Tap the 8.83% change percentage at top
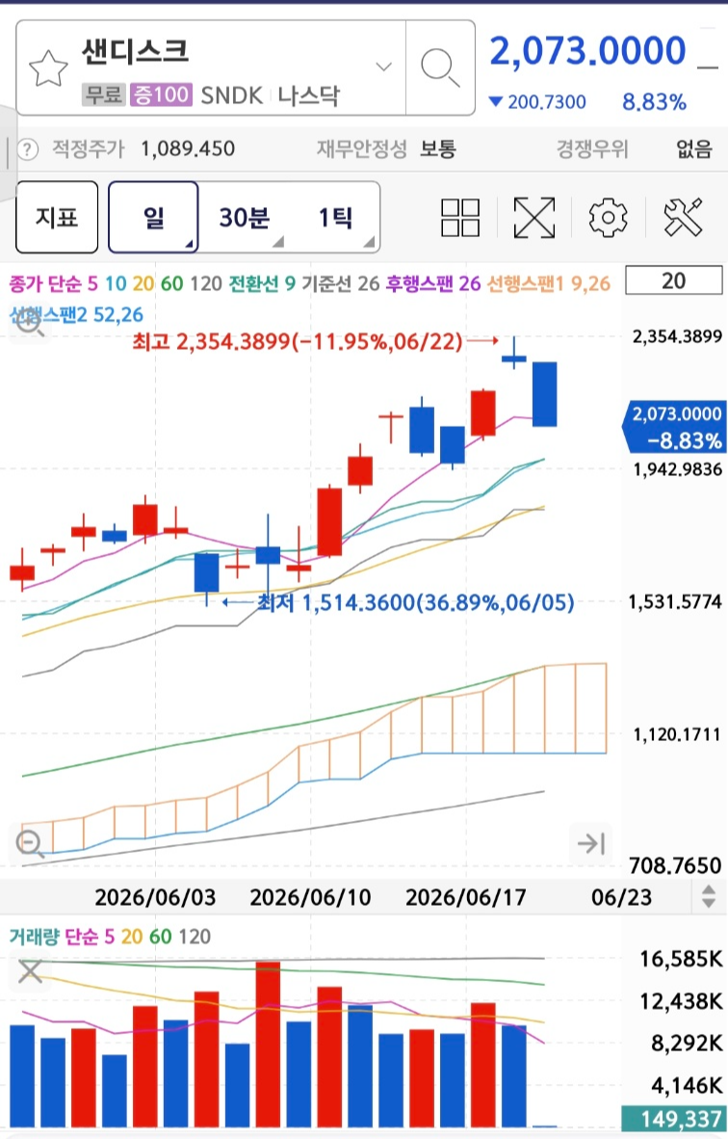The image size is (728, 1139). coord(654,102)
